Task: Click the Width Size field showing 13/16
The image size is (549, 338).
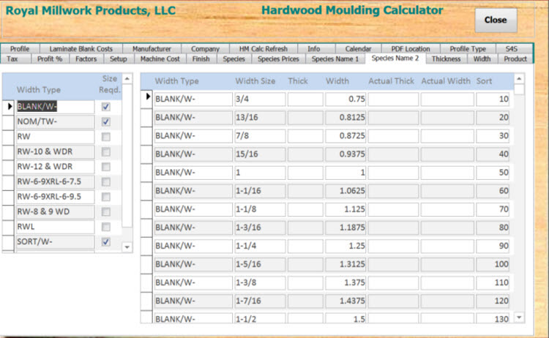Action: tap(260, 118)
